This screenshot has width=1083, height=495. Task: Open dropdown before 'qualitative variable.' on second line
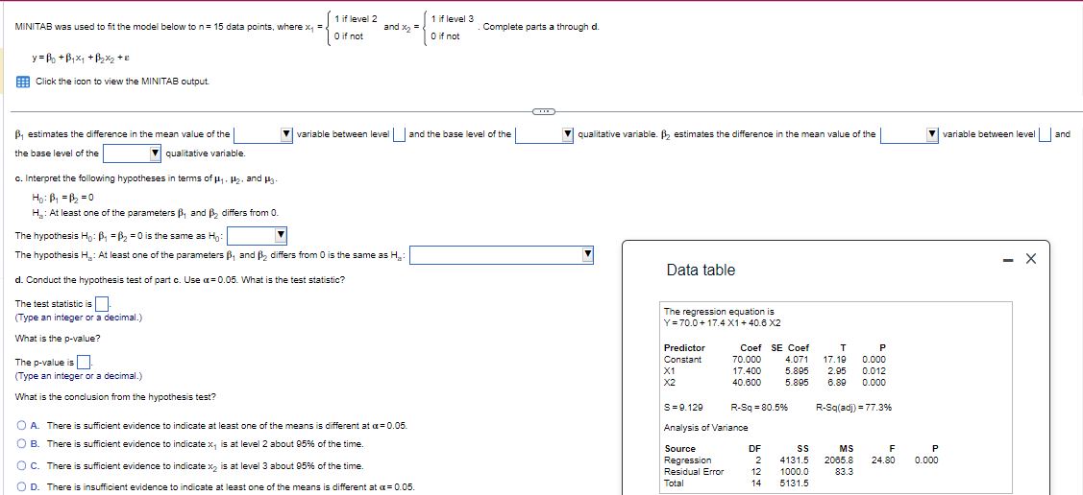tap(133, 153)
